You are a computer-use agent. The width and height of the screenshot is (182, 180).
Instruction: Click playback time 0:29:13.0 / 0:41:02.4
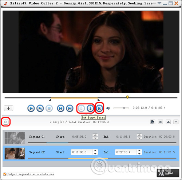(x=149, y=108)
